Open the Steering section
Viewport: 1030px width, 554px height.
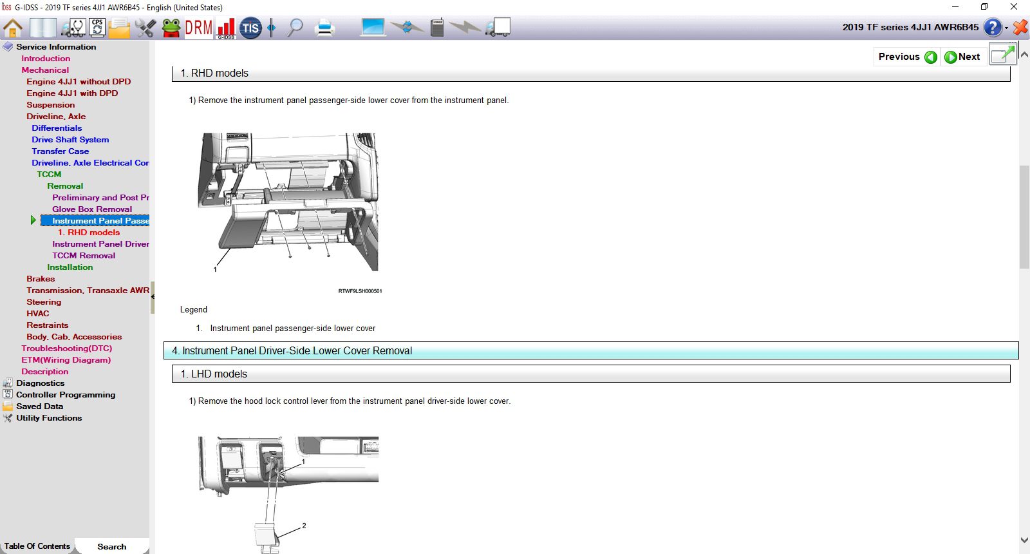tap(44, 302)
